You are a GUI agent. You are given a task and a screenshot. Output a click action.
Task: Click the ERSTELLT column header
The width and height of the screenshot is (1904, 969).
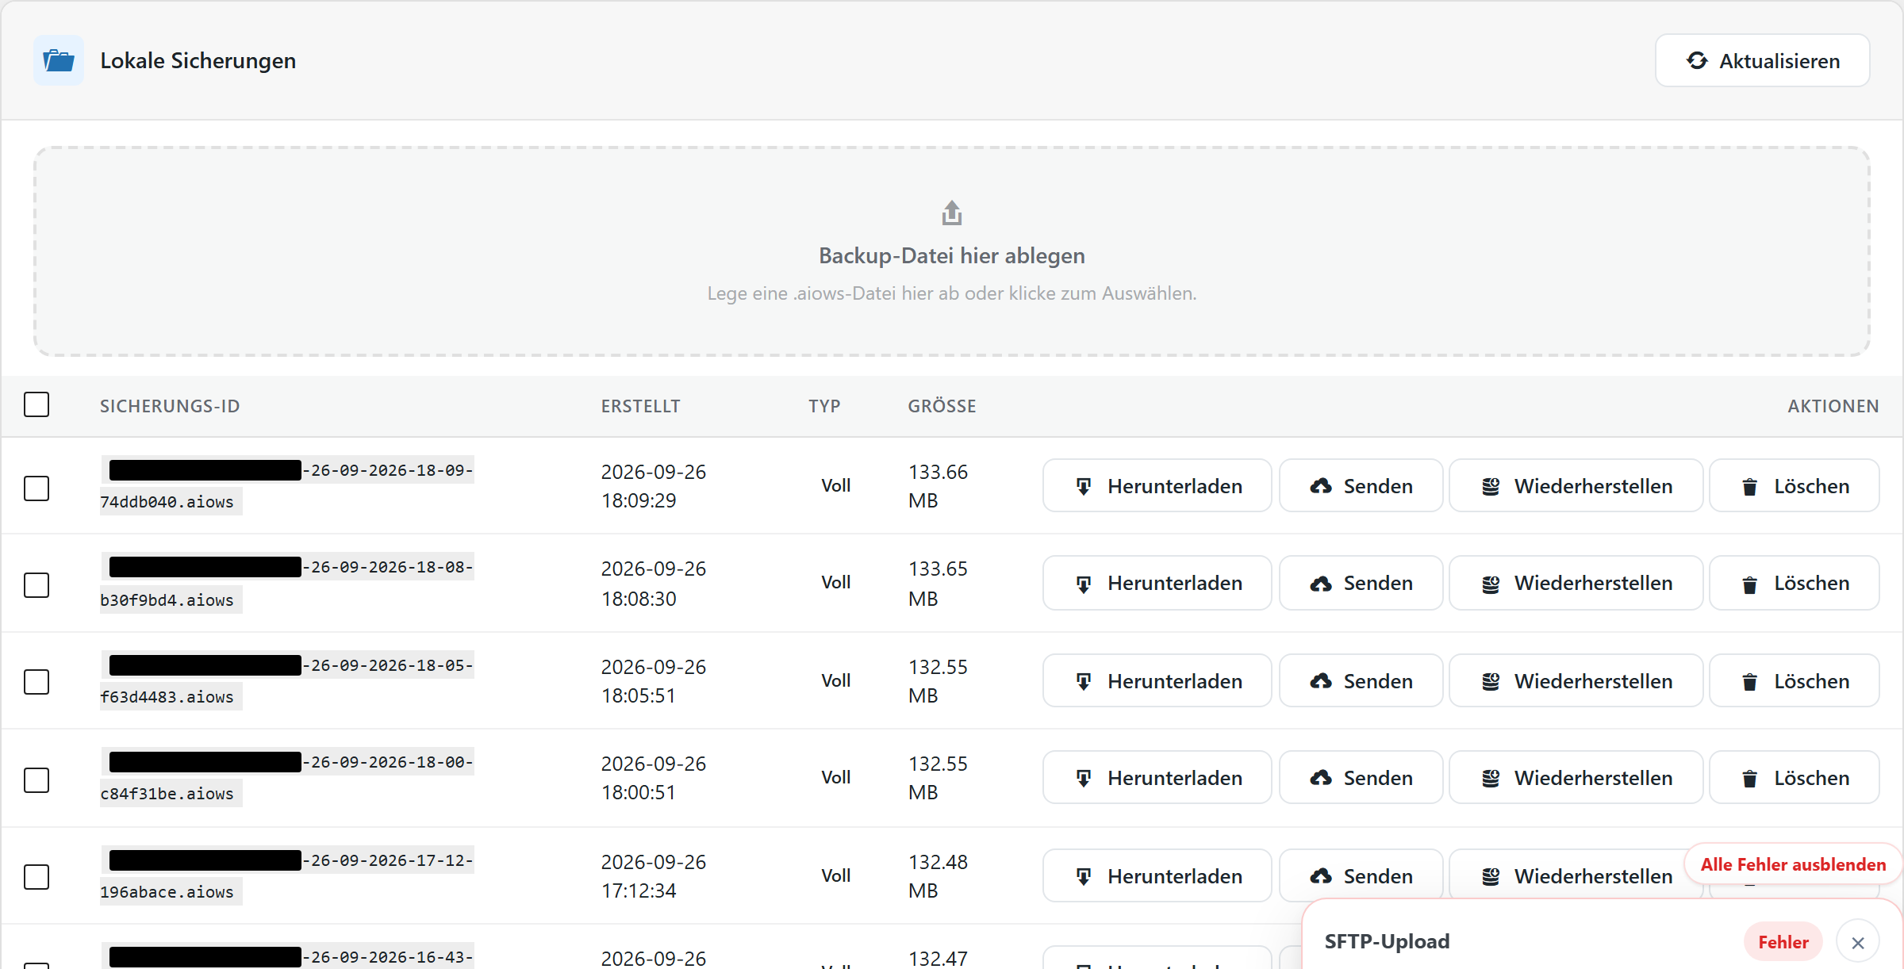(641, 406)
